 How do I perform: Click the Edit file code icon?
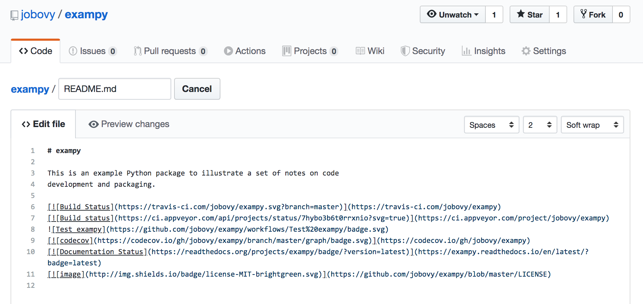coord(26,124)
